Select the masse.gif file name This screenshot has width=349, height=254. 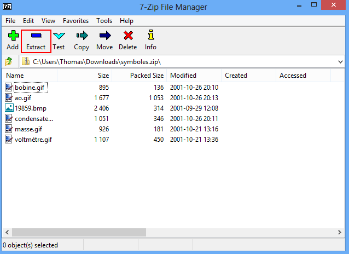(x=28, y=129)
